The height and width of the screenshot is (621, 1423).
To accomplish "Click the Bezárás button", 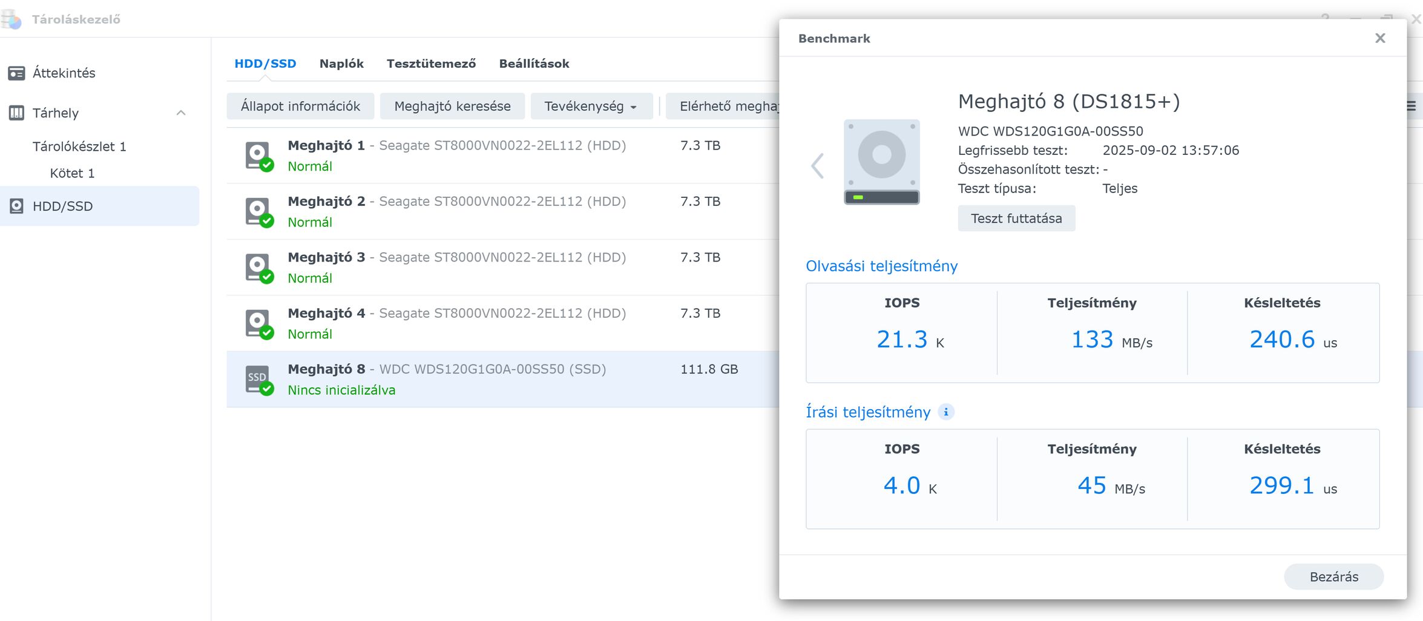I will (x=1333, y=577).
